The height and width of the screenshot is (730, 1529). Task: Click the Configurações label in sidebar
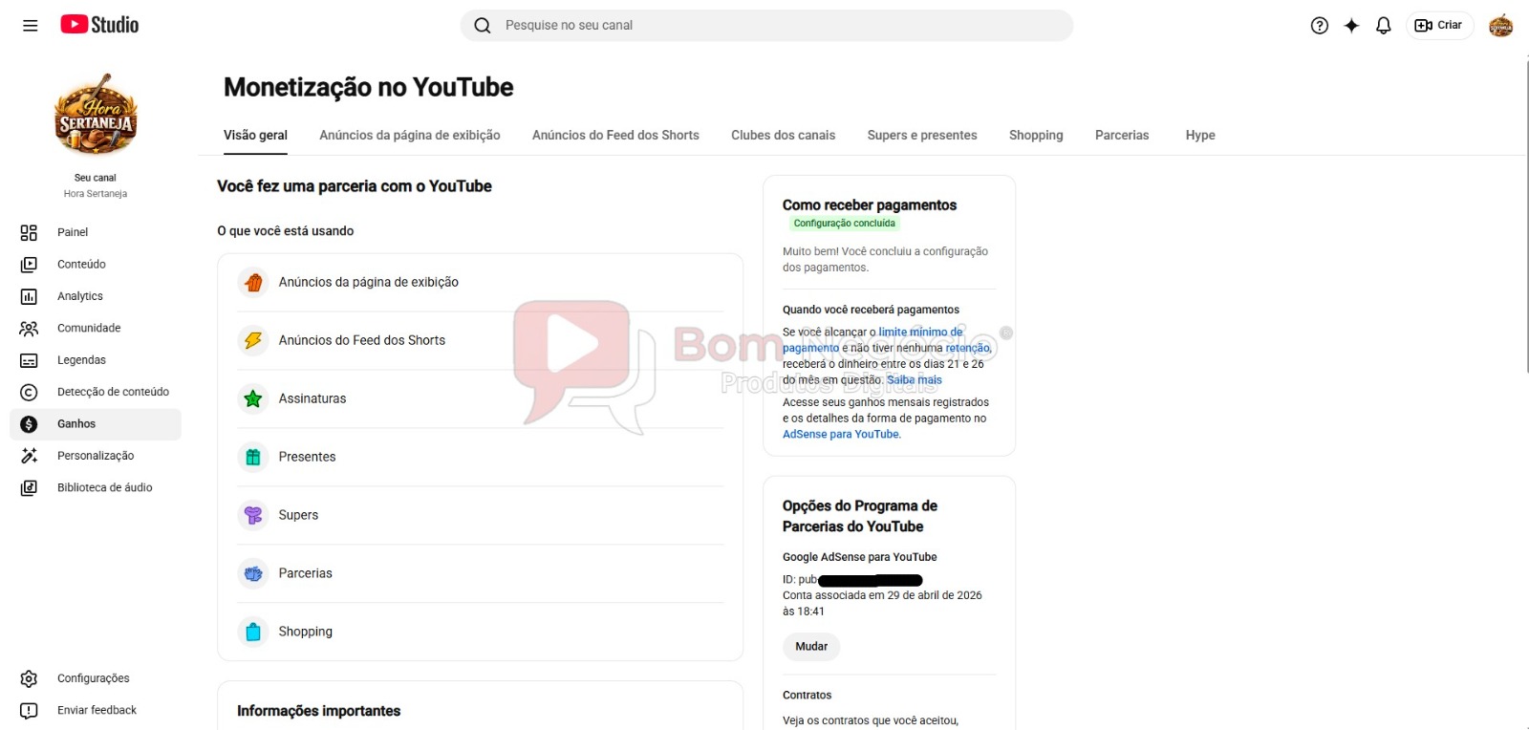pos(94,678)
